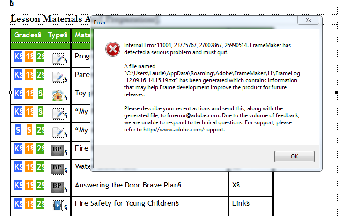346x216 pixels.
Task: Click the fmerror@adobe.com address text
Action: click(193, 115)
